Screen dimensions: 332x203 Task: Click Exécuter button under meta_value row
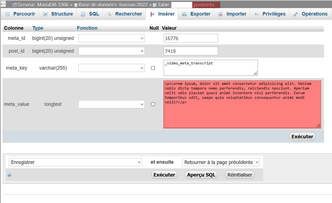[302, 136]
